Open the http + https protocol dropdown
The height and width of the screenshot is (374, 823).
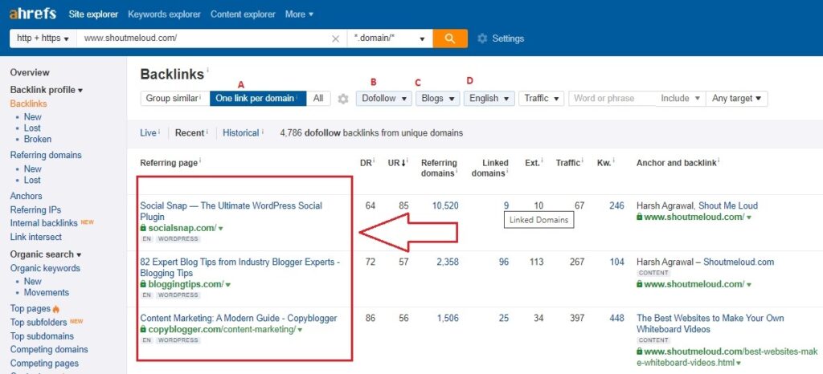(43, 39)
